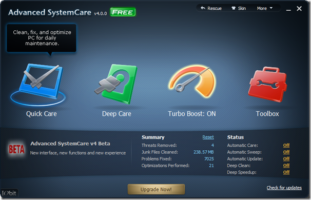The height and width of the screenshot is (200, 311).
Task: Toggle Deep Speedup Off link
Action: click(x=286, y=172)
